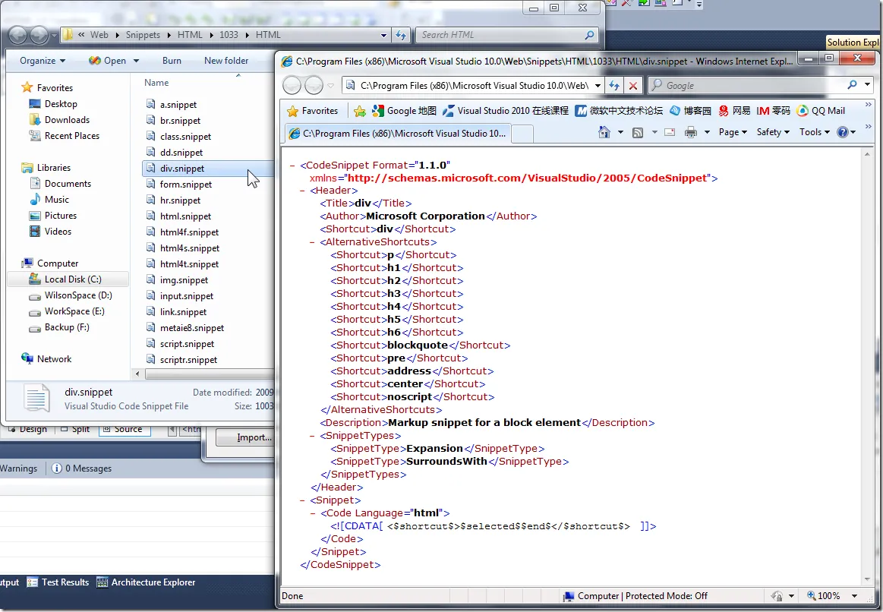Switch to the Source view tab
883x612 pixels.
[125, 430]
